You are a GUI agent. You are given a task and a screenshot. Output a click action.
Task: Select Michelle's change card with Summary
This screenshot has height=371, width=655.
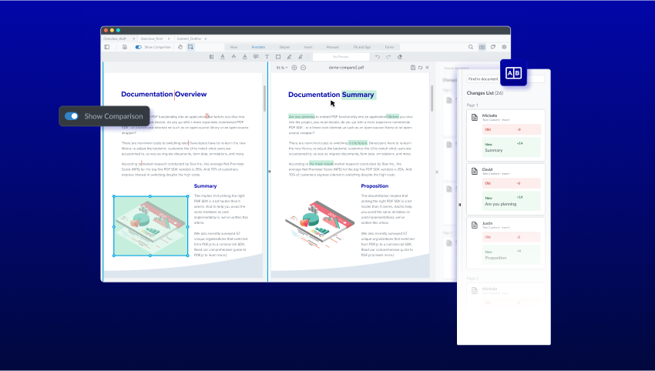pos(506,135)
